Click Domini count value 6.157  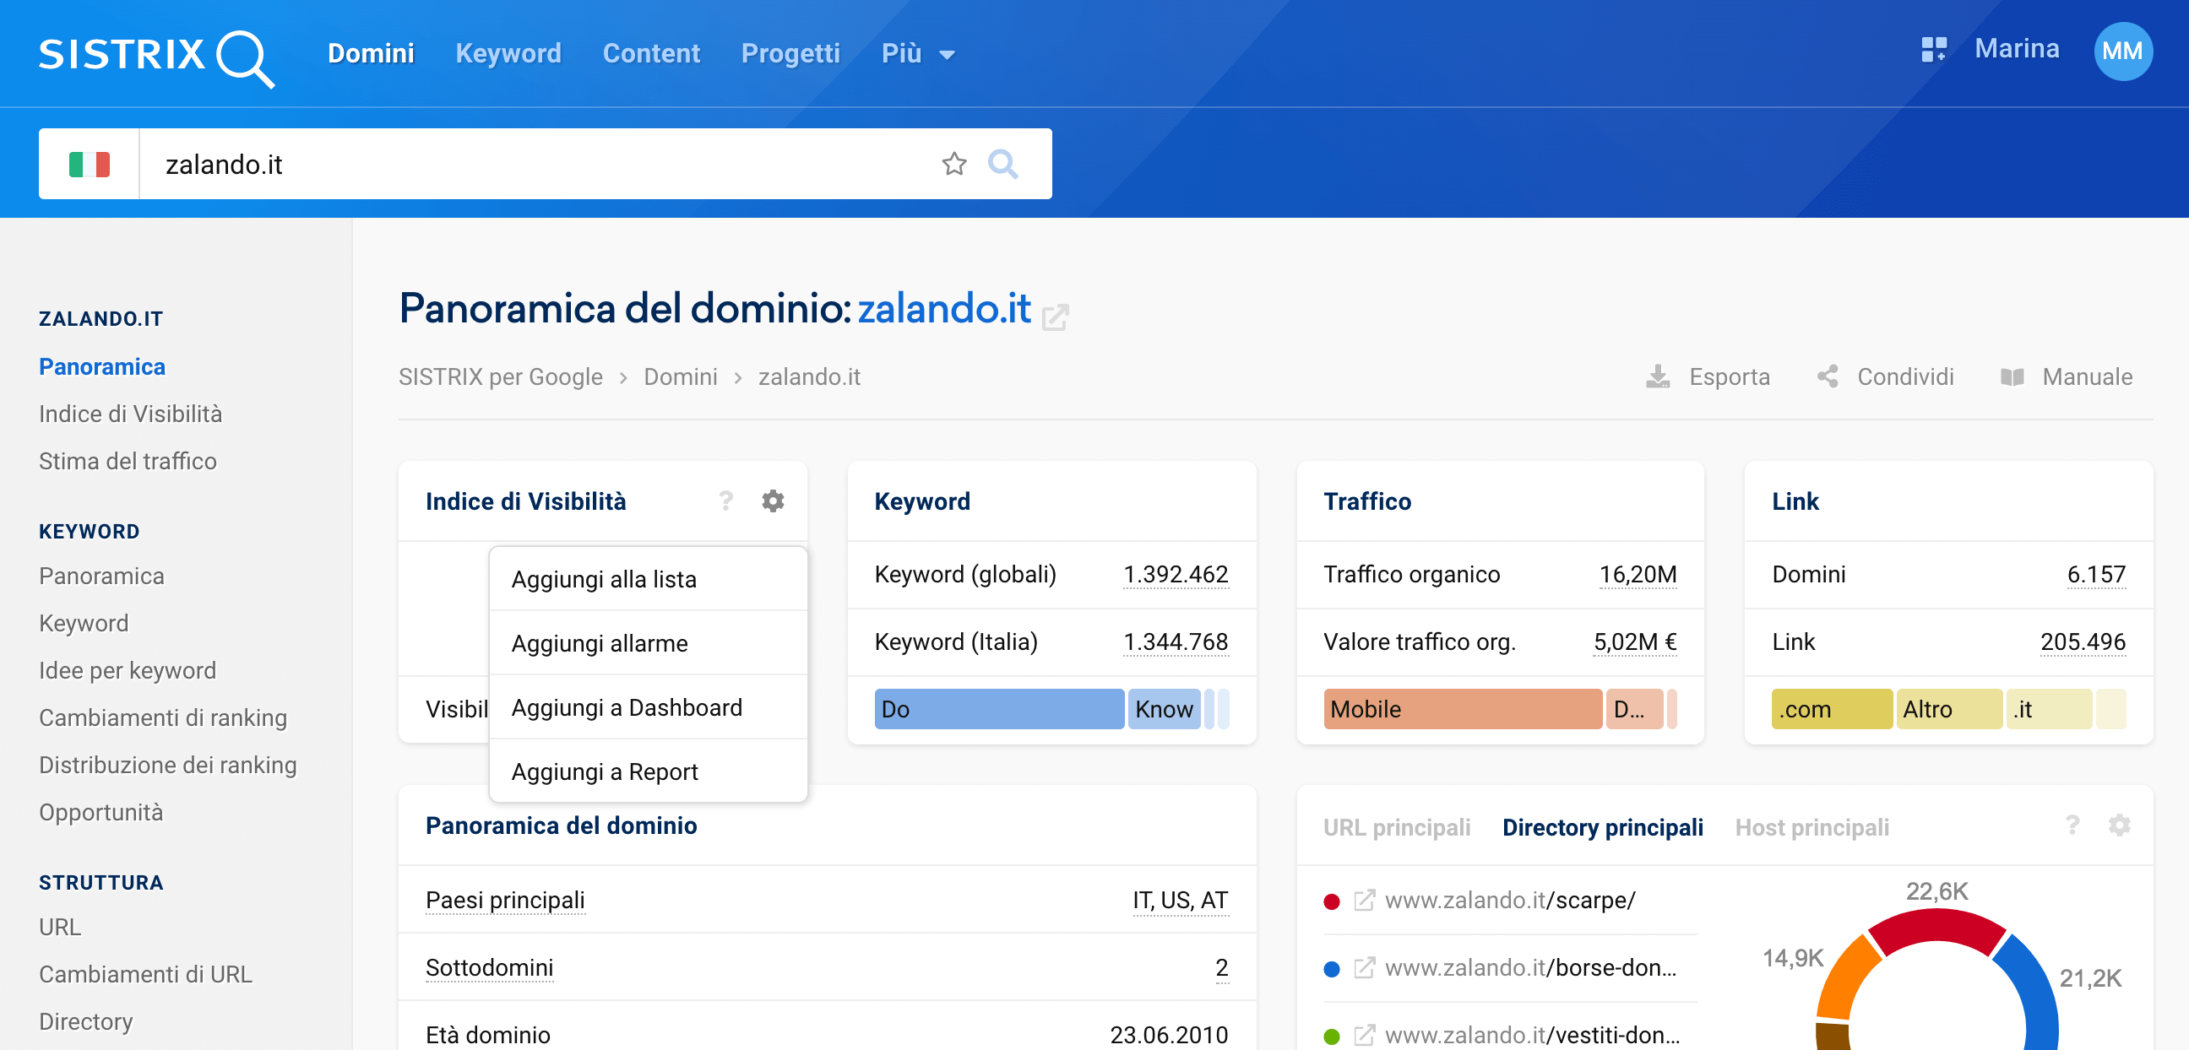click(x=2096, y=575)
